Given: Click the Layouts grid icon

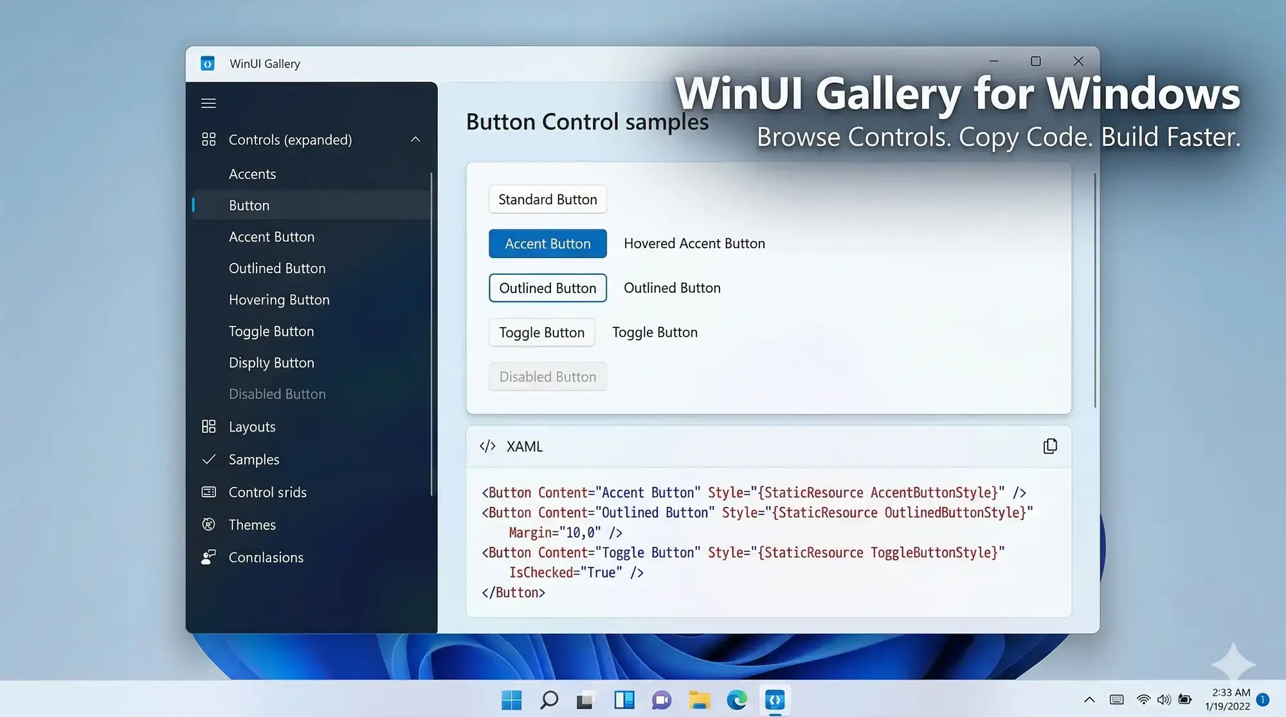Looking at the screenshot, I should tap(208, 426).
